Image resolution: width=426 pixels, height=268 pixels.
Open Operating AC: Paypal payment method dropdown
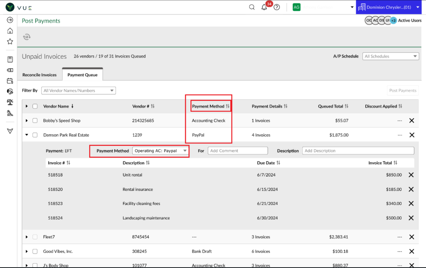(160, 151)
